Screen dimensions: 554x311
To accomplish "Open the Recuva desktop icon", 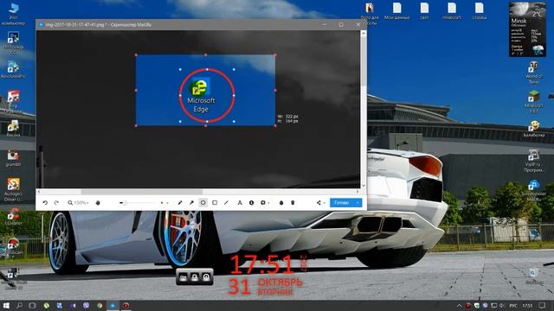I will (x=13, y=128).
